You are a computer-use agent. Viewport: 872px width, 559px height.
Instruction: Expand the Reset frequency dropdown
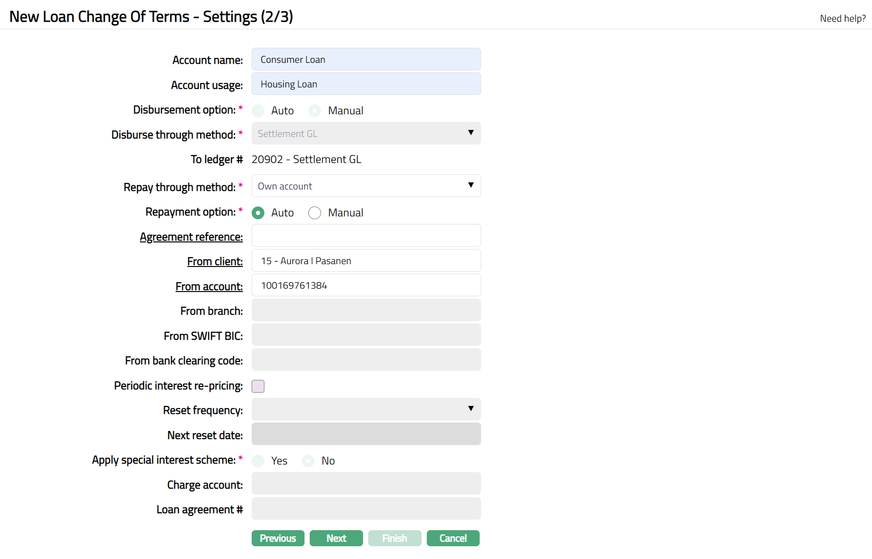[366, 409]
